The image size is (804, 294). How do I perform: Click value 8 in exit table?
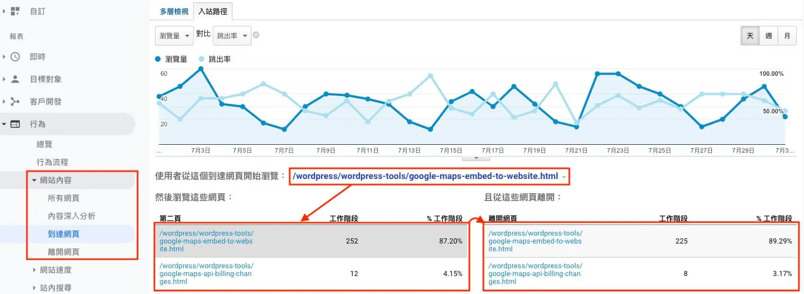point(685,274)
